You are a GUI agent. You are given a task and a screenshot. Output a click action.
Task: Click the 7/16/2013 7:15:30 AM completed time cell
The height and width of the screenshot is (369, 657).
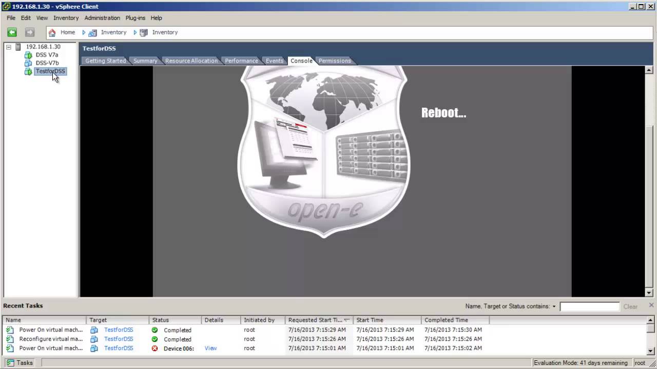(x=453, y=330)
